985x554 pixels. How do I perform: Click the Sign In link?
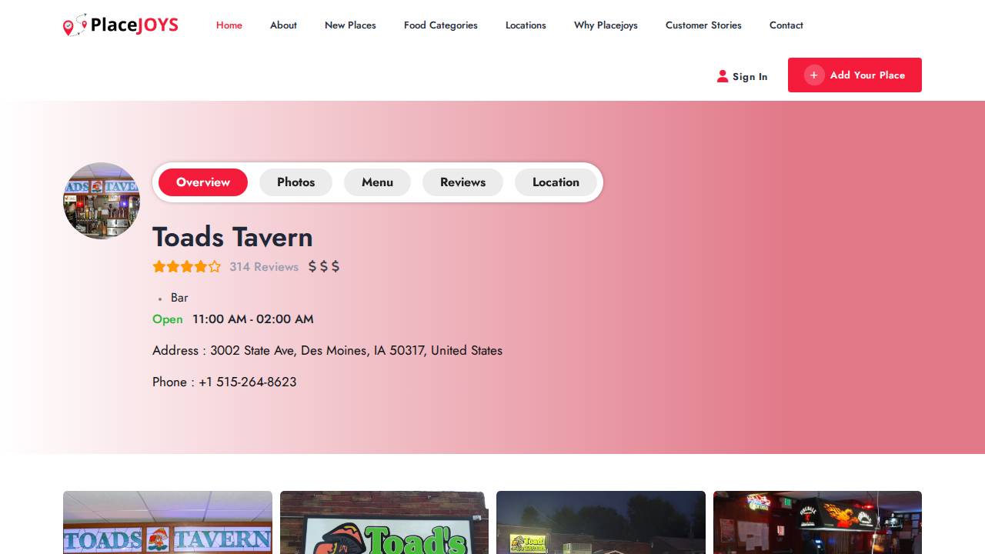[x=750, y=76]
